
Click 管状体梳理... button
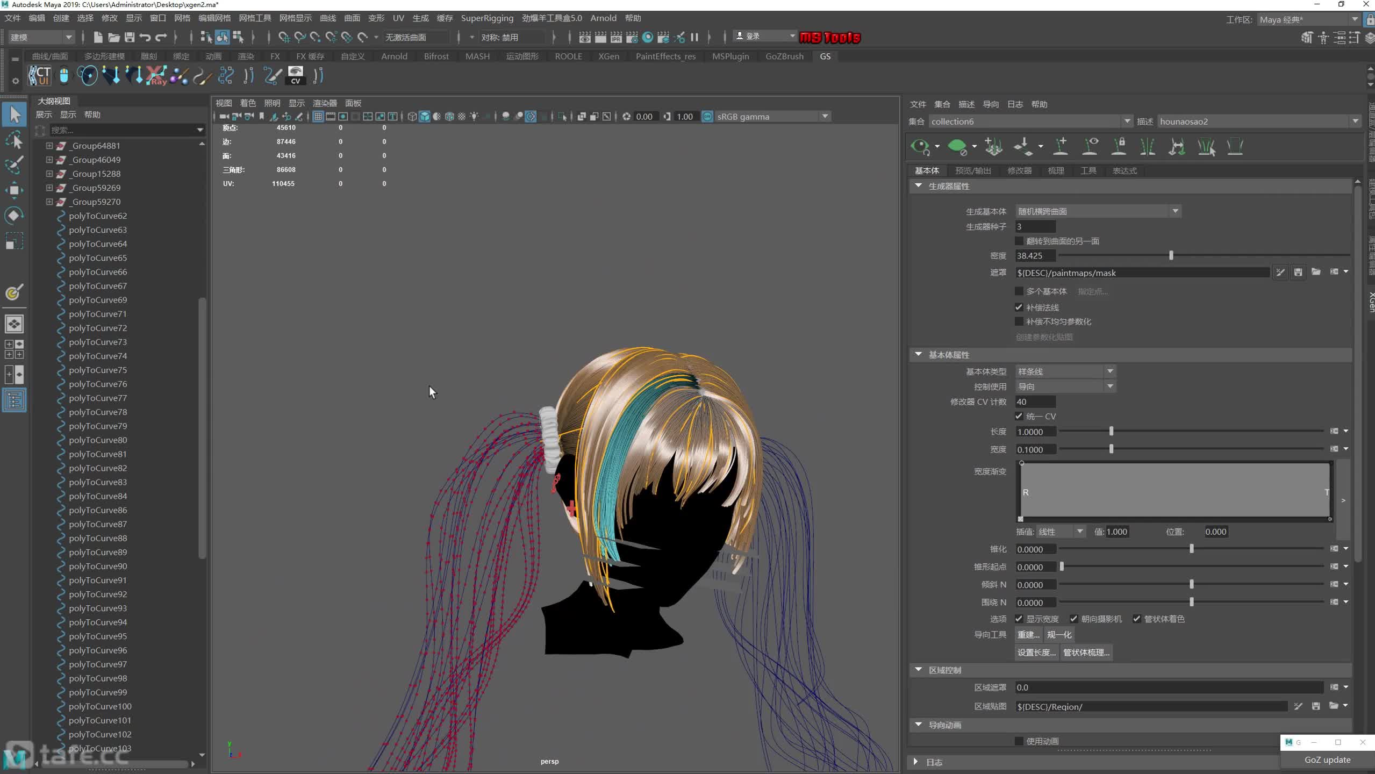click(x=1086, y=653)
